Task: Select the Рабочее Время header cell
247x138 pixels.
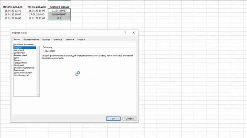Action: 59,7
